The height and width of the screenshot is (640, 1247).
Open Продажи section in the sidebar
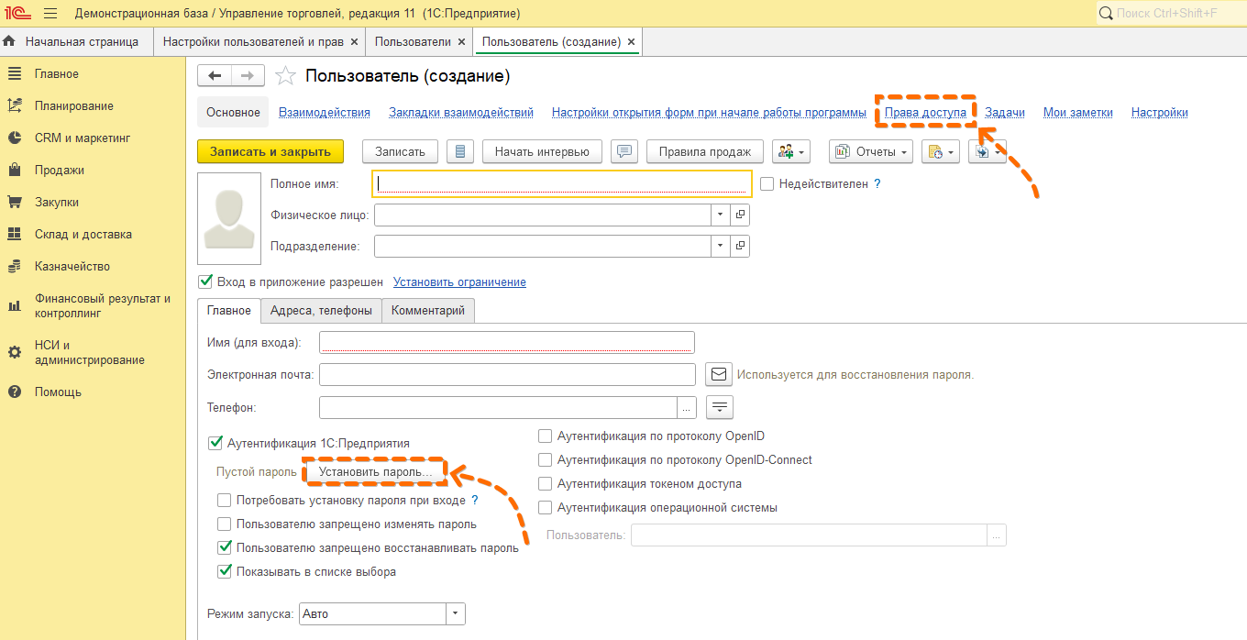[x=60, y=170]
